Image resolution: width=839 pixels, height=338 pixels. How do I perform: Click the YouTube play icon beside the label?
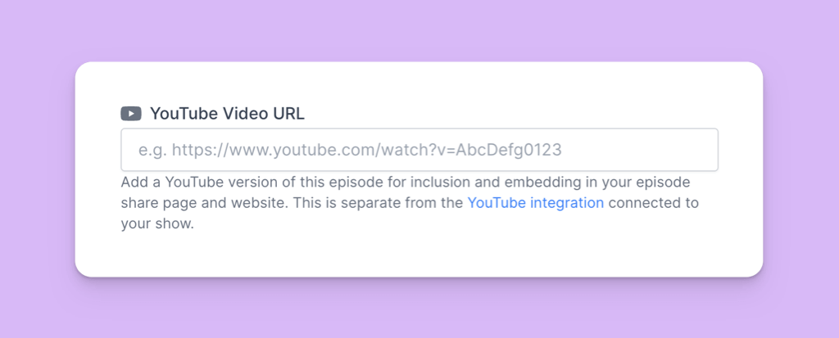tap(131, 114)
